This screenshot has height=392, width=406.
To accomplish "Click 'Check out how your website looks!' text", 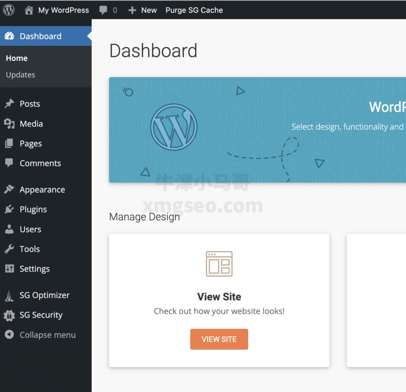I will pyautogui.click(x=219, y=311).
